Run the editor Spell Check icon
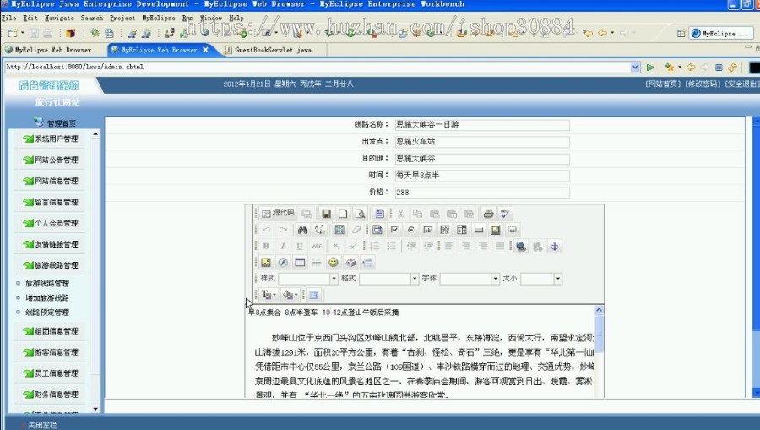The height and width of the screenshot is (430, 760). 505,213
